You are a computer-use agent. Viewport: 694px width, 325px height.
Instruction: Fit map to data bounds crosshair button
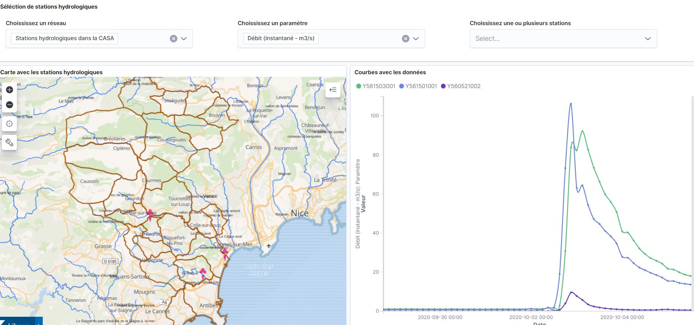(9, 124)
